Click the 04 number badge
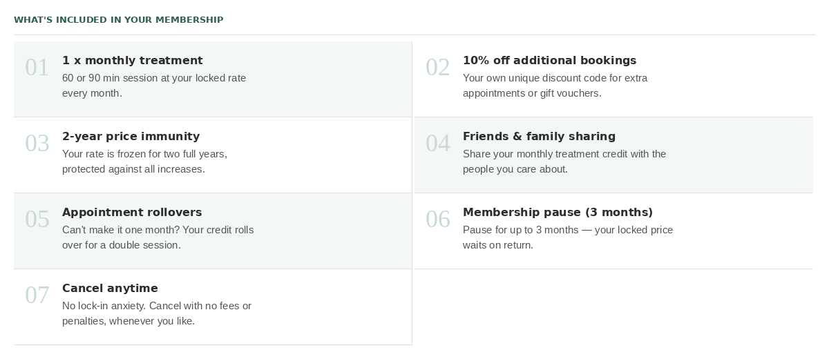 (438, 144)
